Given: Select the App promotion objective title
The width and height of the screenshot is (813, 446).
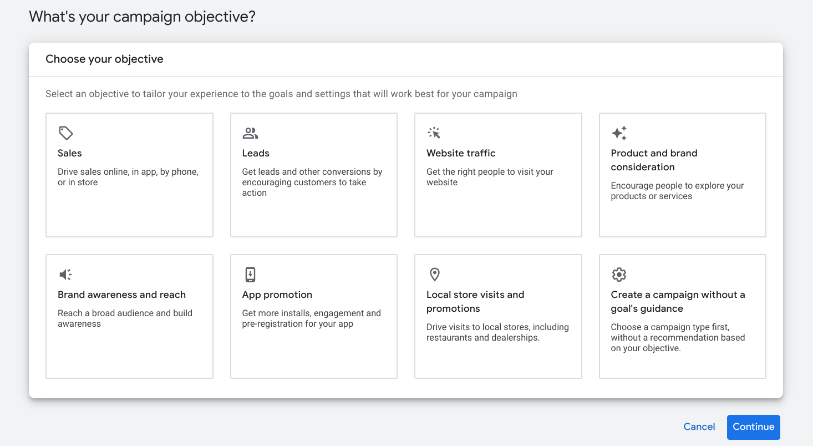Looking at the screenshot, I should click(x=277, y=295).
